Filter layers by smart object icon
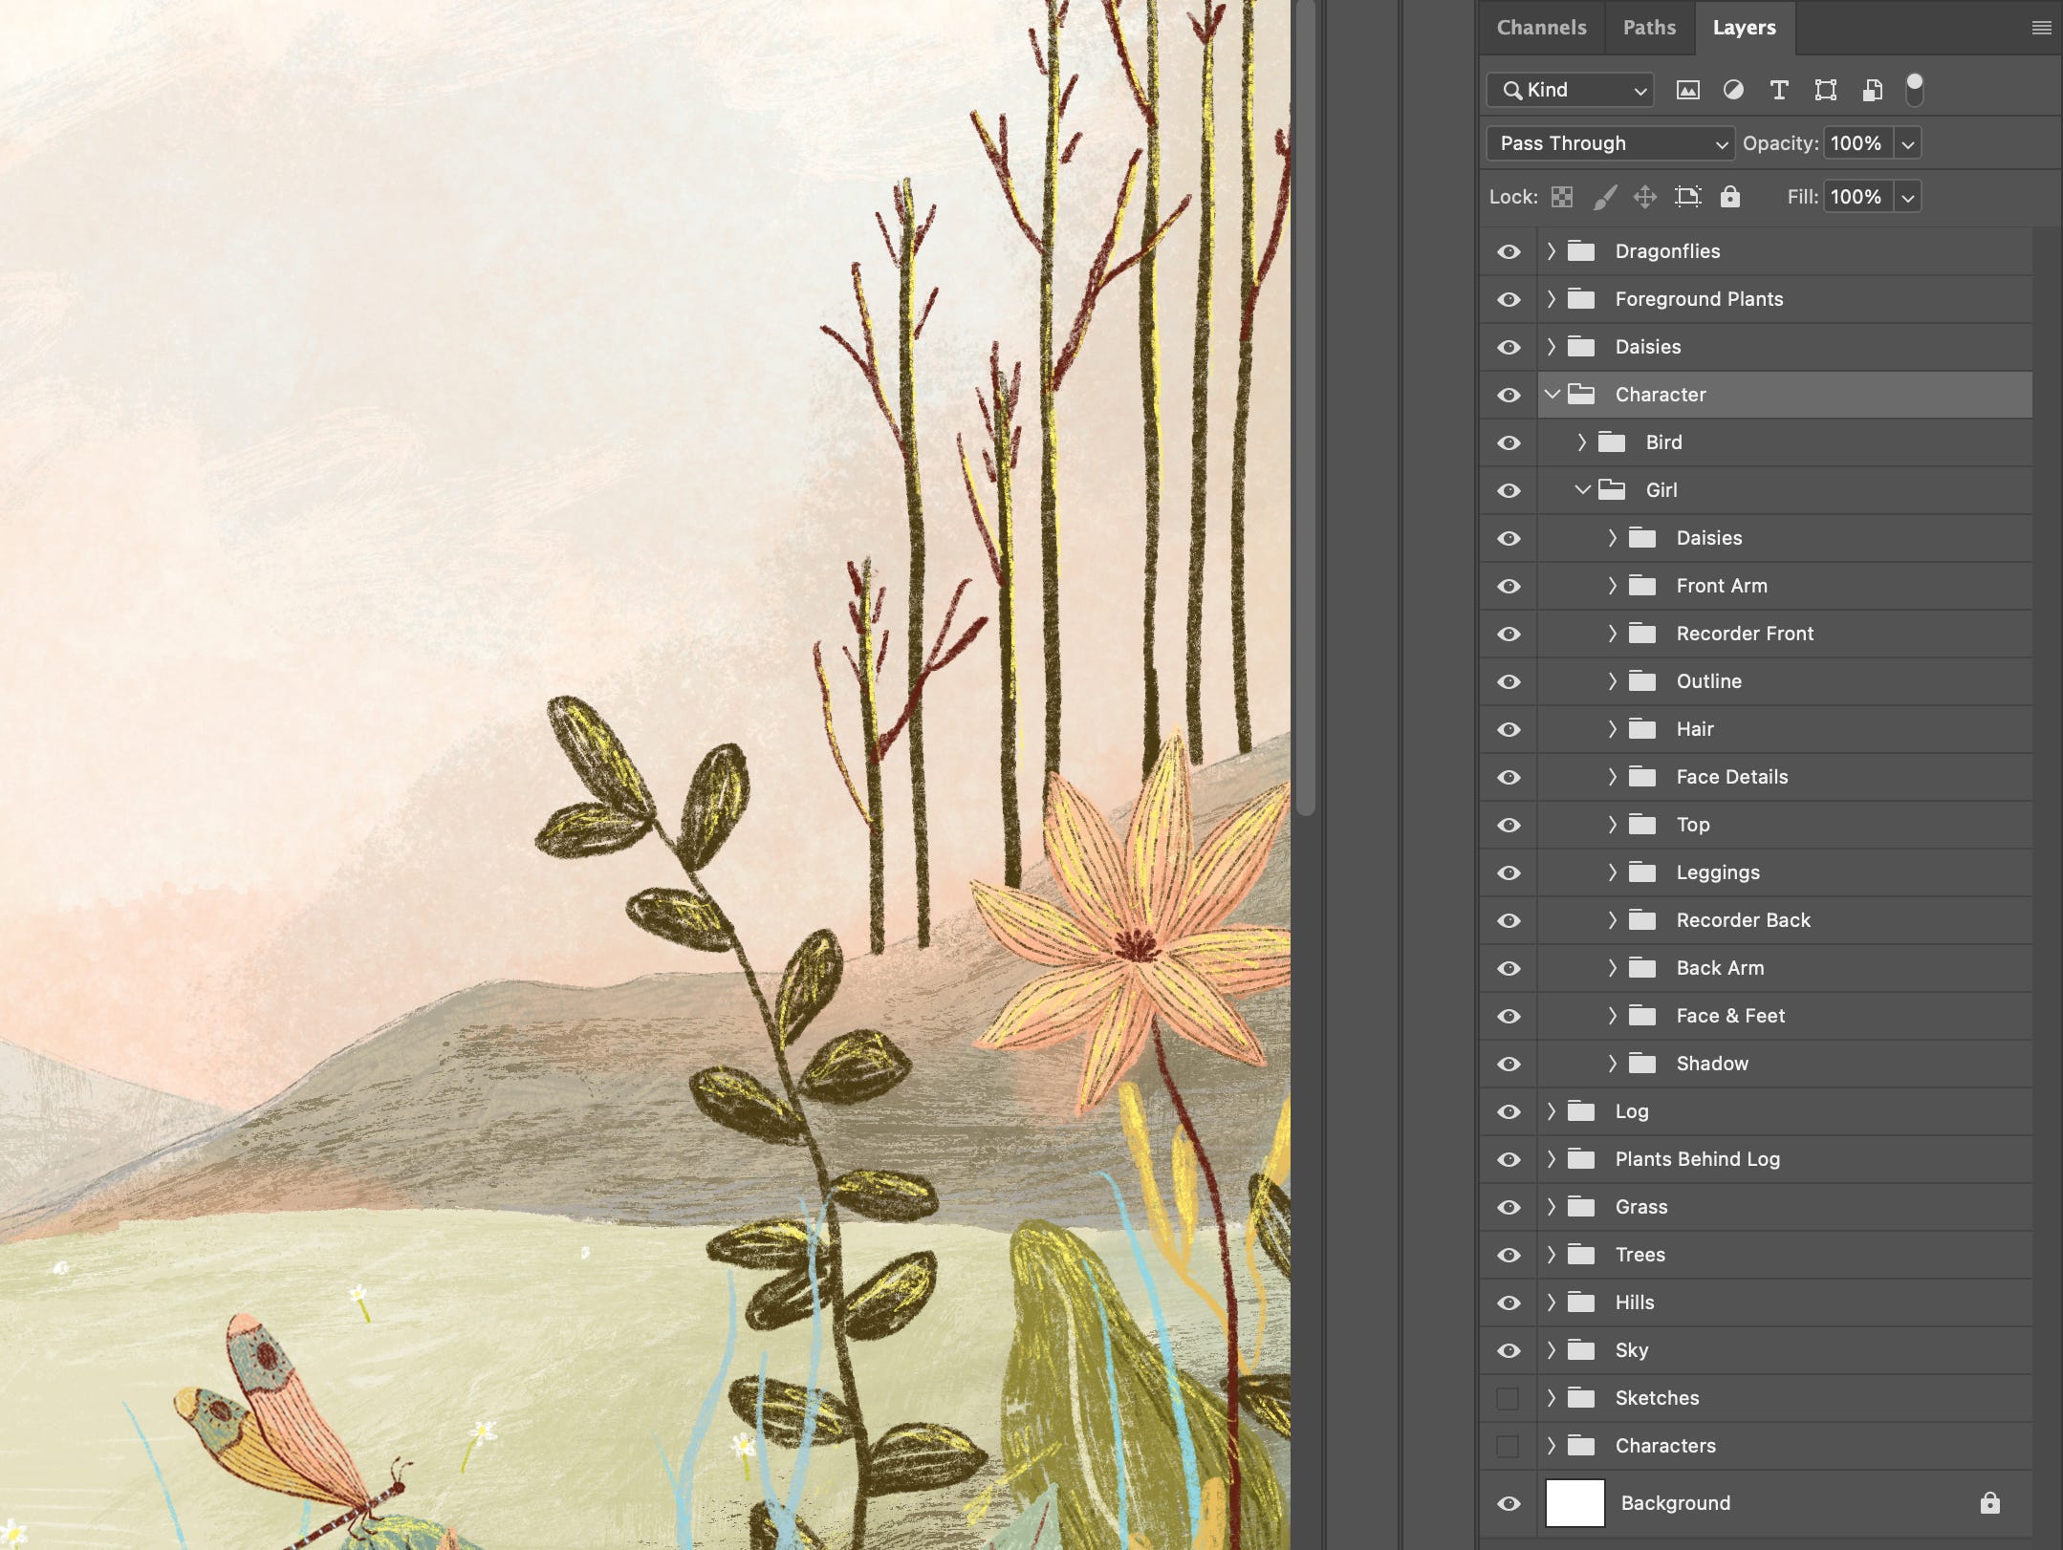 coord(1872,90)
